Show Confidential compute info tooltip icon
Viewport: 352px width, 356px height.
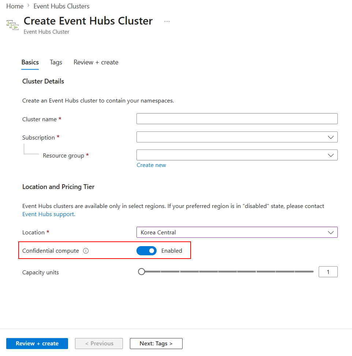pos(86,251)
